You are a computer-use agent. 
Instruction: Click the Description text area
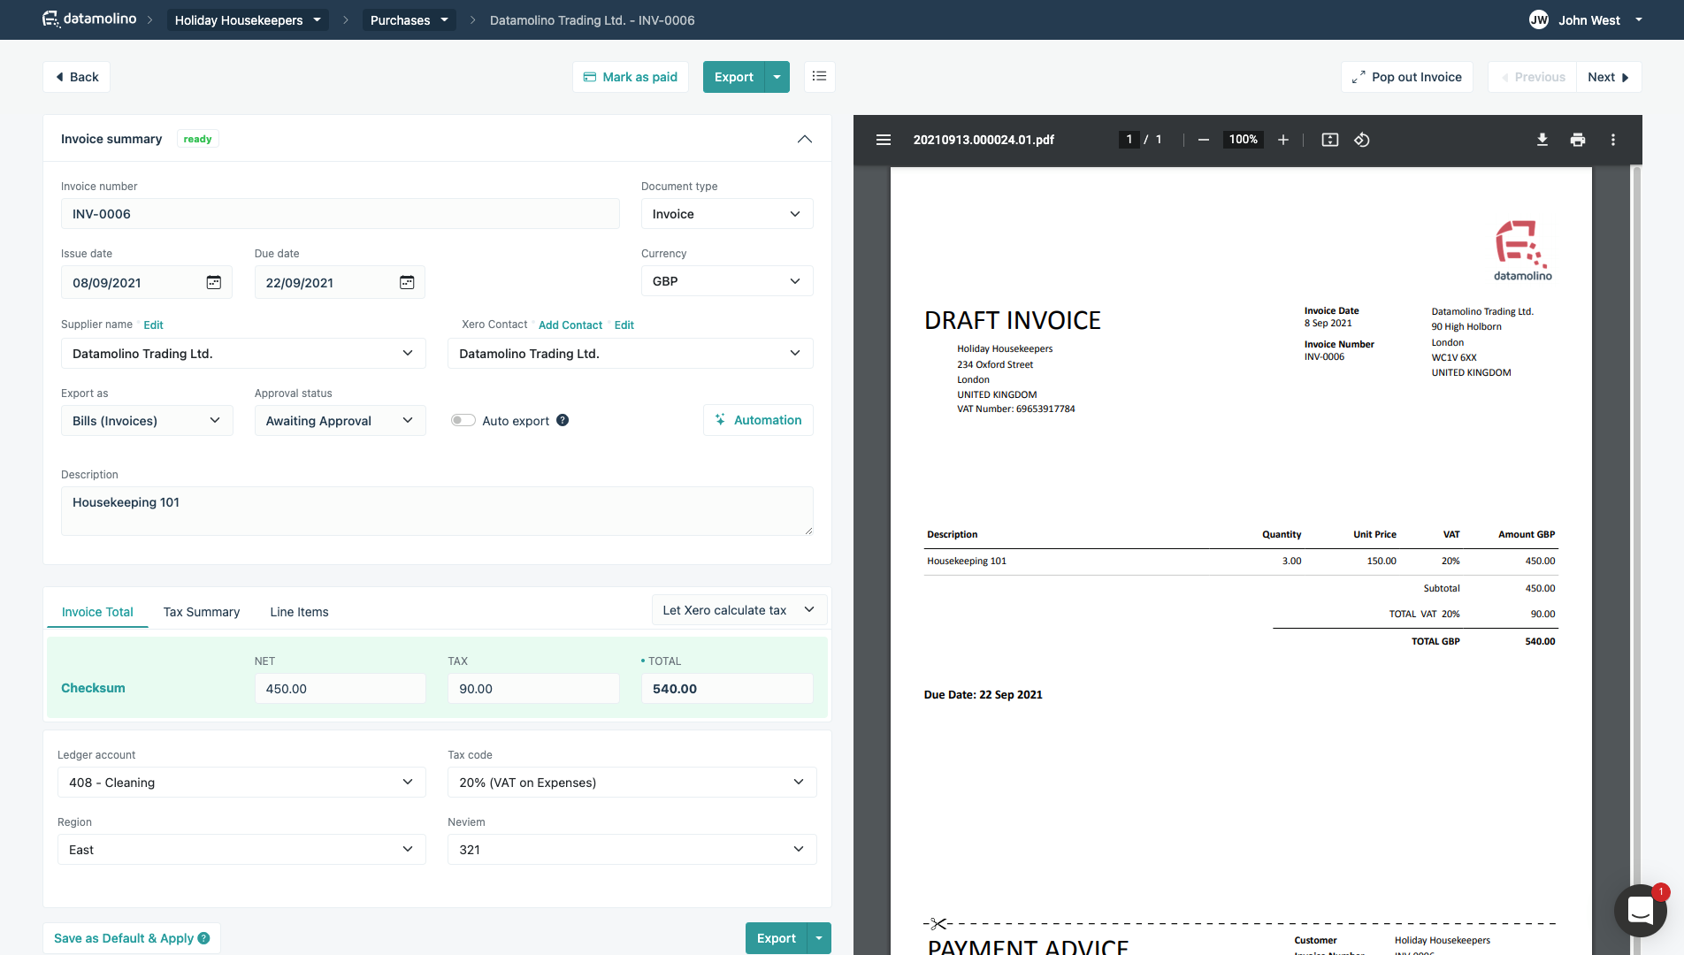[x=437, y=510]
